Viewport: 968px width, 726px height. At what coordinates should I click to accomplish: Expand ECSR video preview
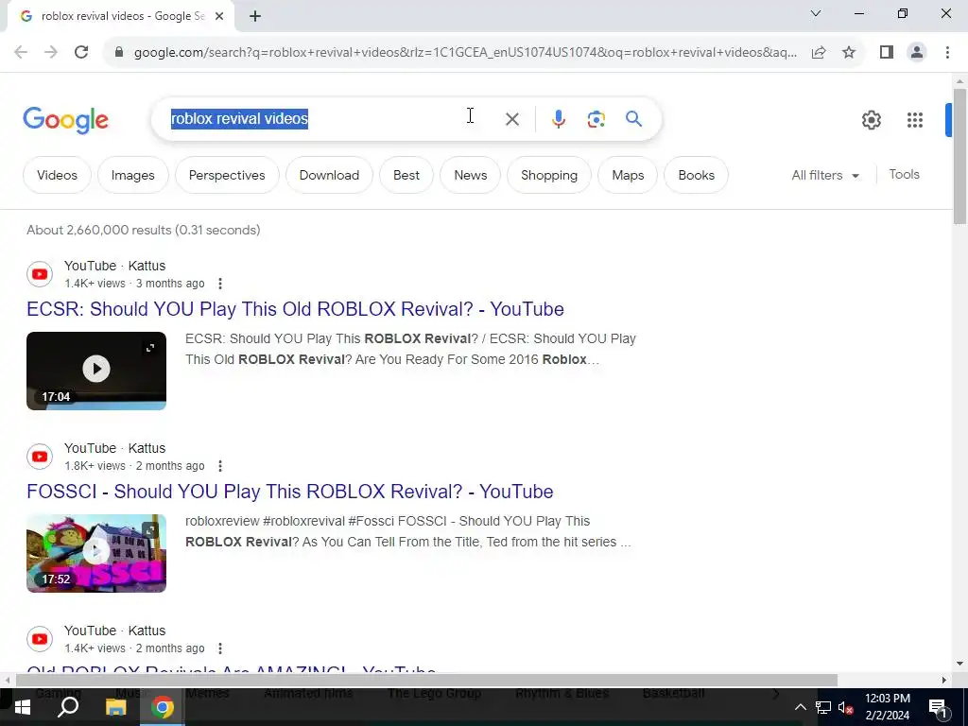(150, 348)
